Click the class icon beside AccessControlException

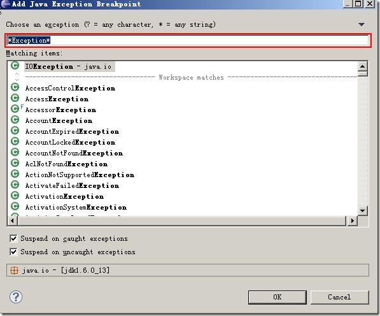click(15, 87)
